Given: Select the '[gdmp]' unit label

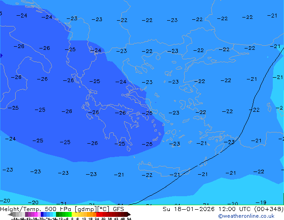Looking at the screenshot, I should (x=85, y=209).
